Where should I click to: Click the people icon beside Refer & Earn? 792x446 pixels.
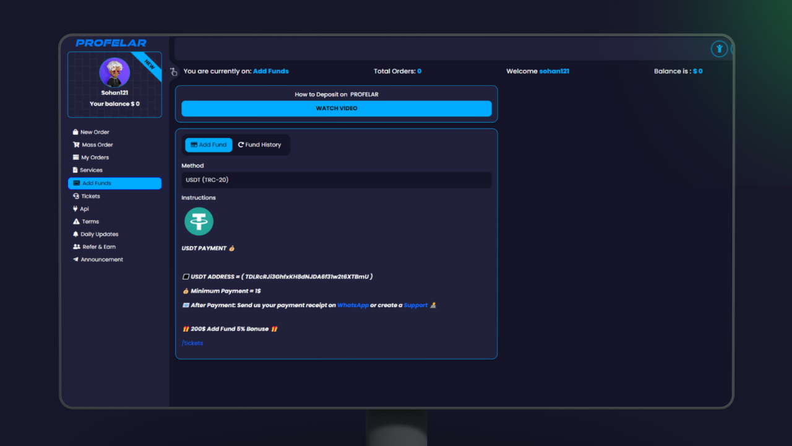tap(76, 247)
